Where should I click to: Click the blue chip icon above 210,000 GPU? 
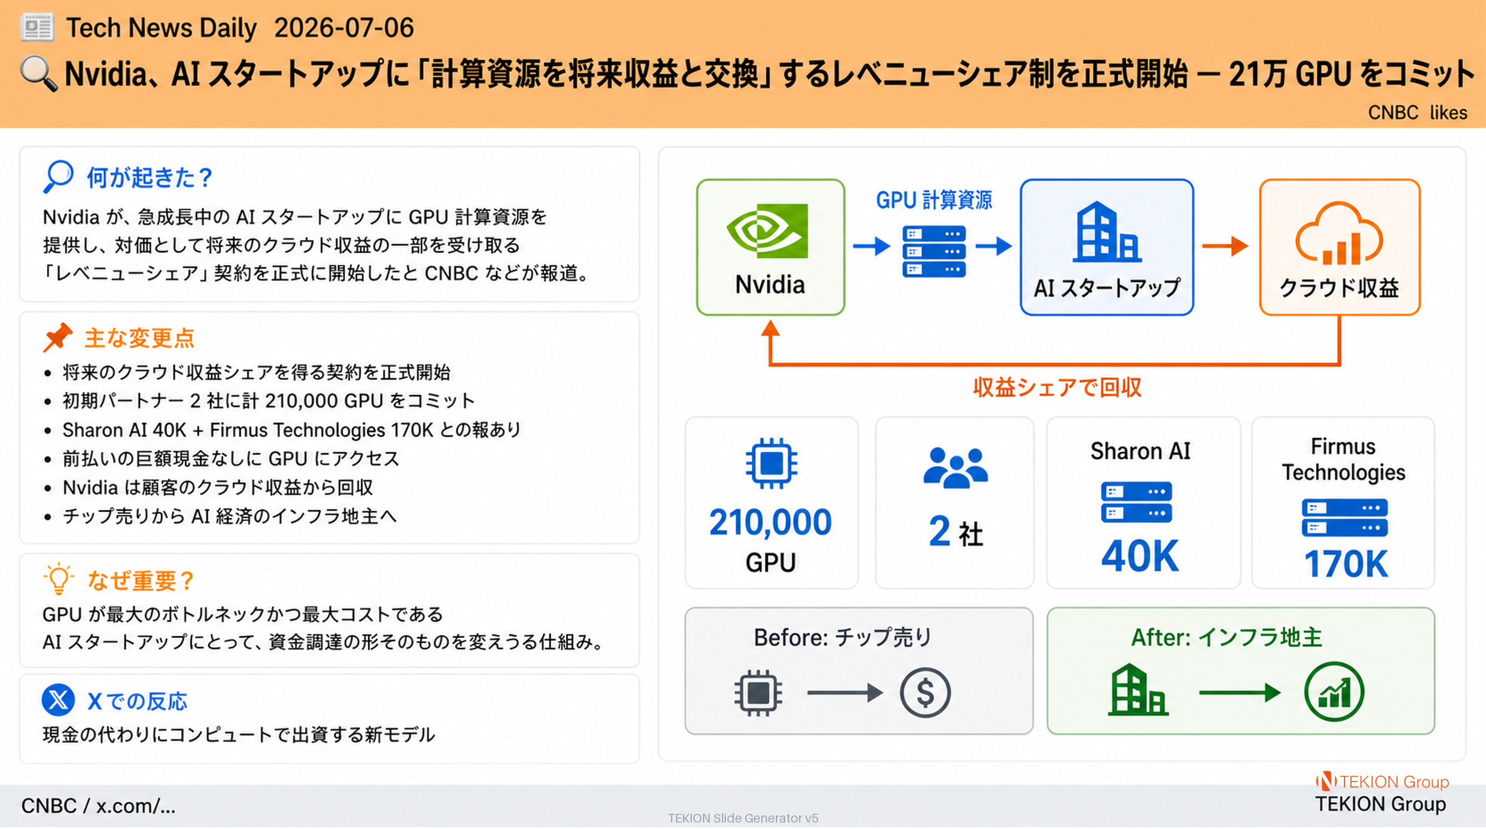(x=771, y=463)
